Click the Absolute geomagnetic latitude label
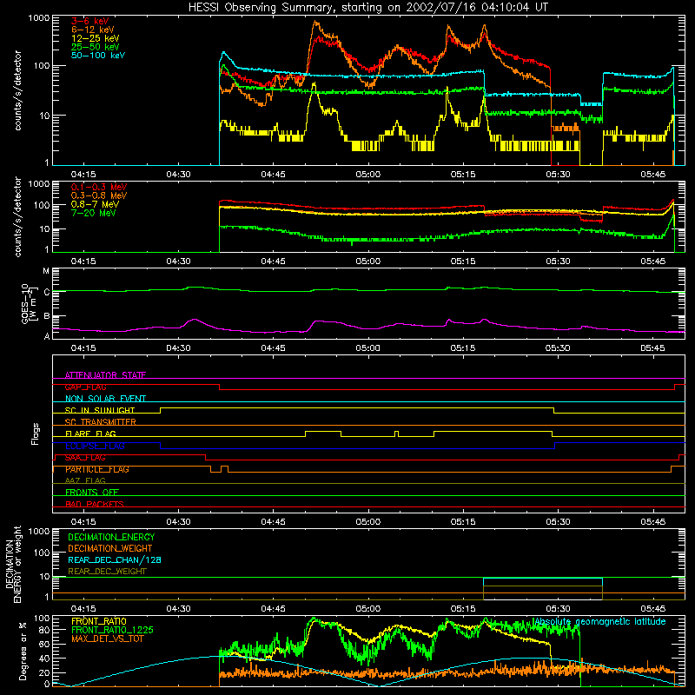The image size is (695, 695). click(x=599, y=621)
